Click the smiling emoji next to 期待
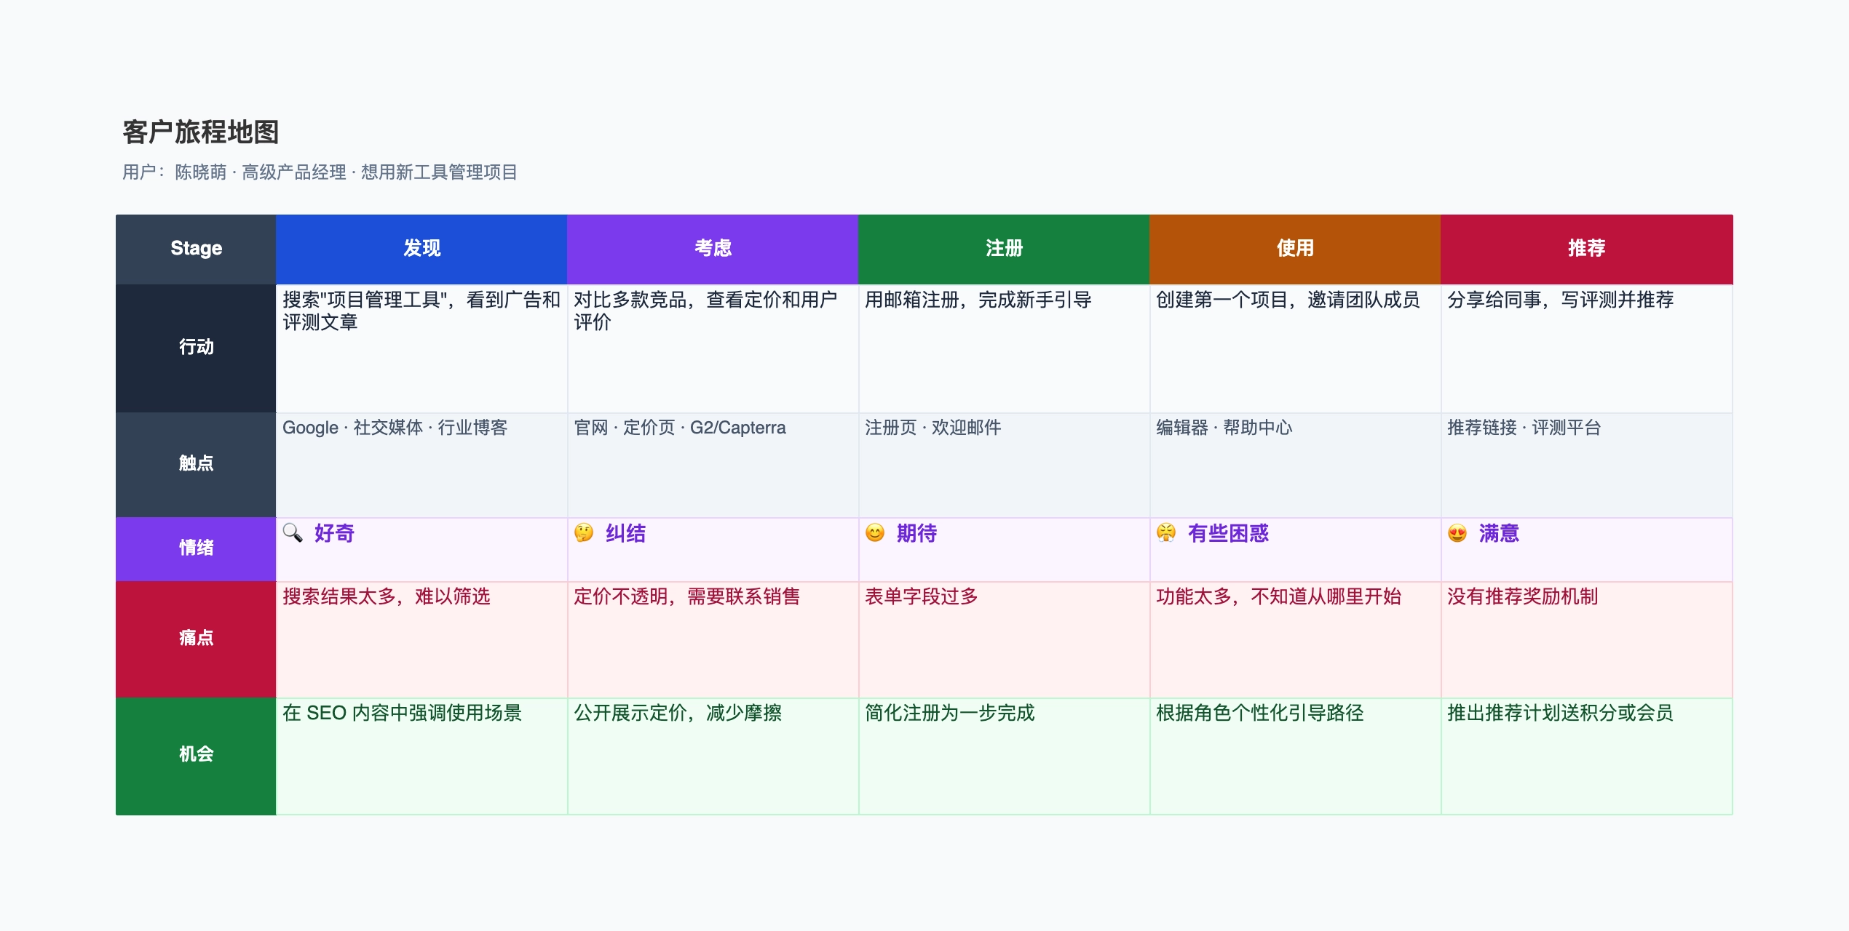The height and width of the screenshot is (931, 1849). click(x=876, y=533)
